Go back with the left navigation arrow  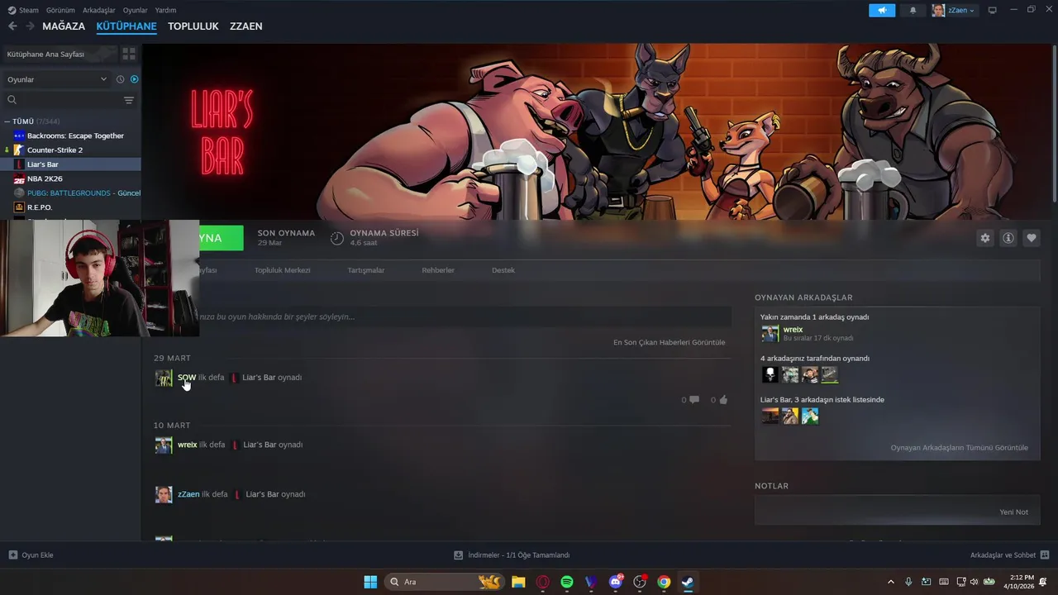(x=12, y=26)
